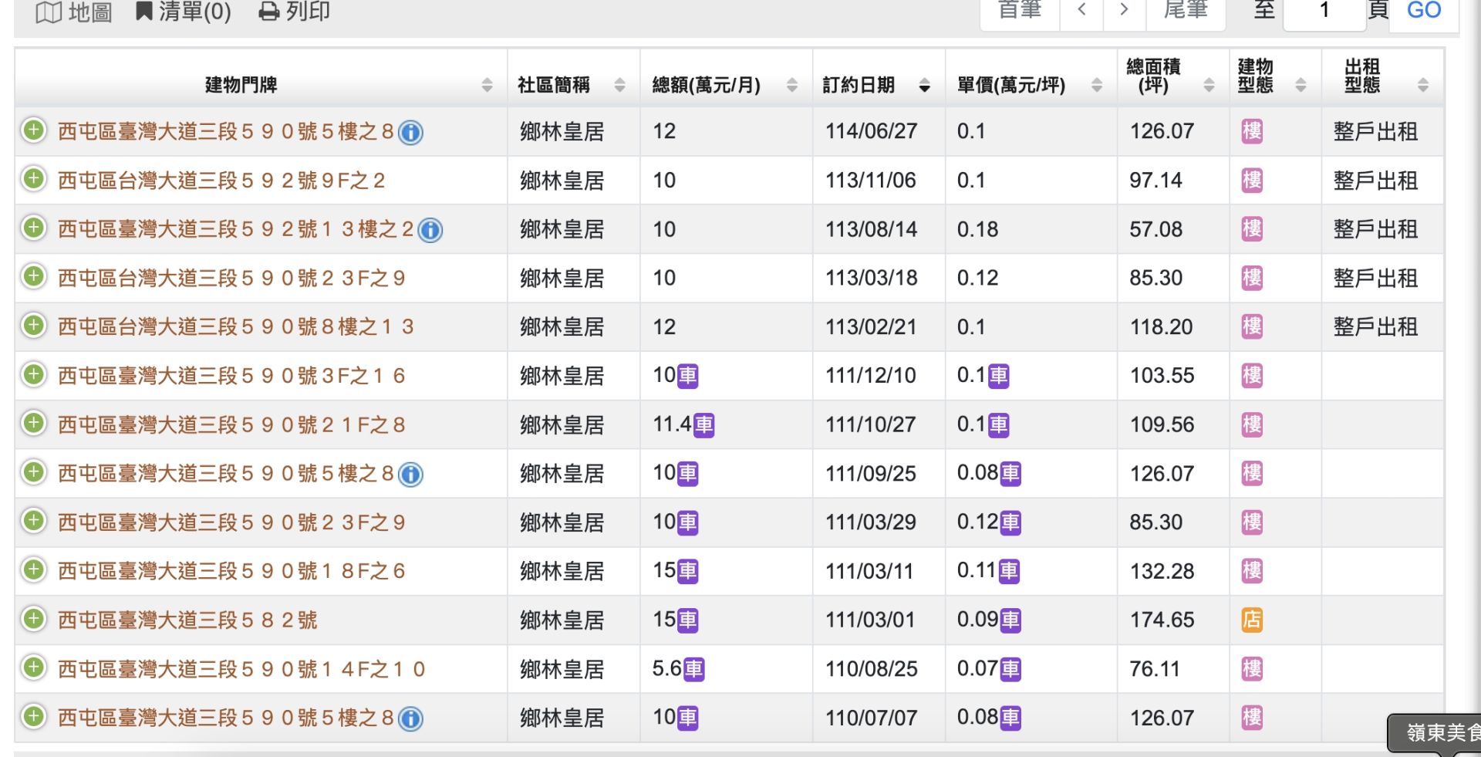1481x757 pixels.
Task: Select 整戶出租 cell in 113/02/21 row
Action: tap(1375, 327)
